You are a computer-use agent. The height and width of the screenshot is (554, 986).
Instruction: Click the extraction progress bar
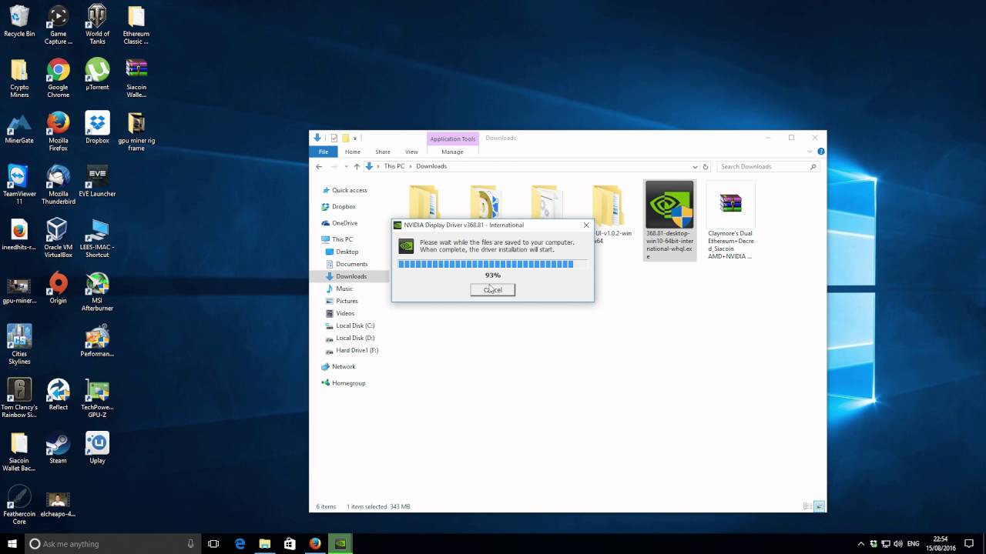pyautogui.click(x=493, y=264)
